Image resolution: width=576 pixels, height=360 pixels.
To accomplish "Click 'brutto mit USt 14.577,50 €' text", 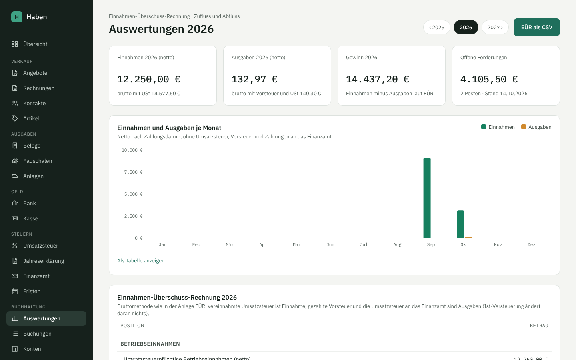I will point(149,94).
